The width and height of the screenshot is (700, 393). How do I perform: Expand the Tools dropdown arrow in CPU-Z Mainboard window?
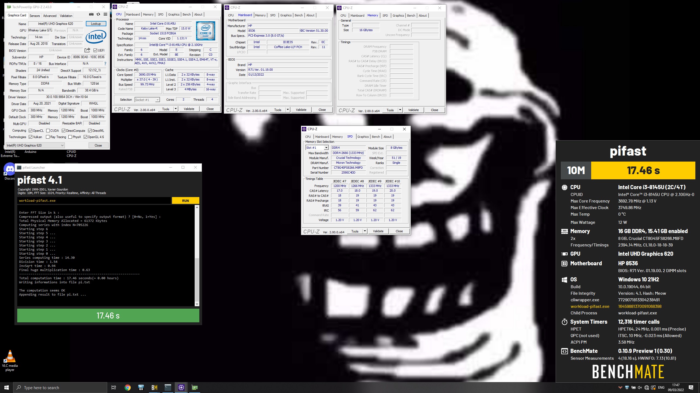(288, 110)
